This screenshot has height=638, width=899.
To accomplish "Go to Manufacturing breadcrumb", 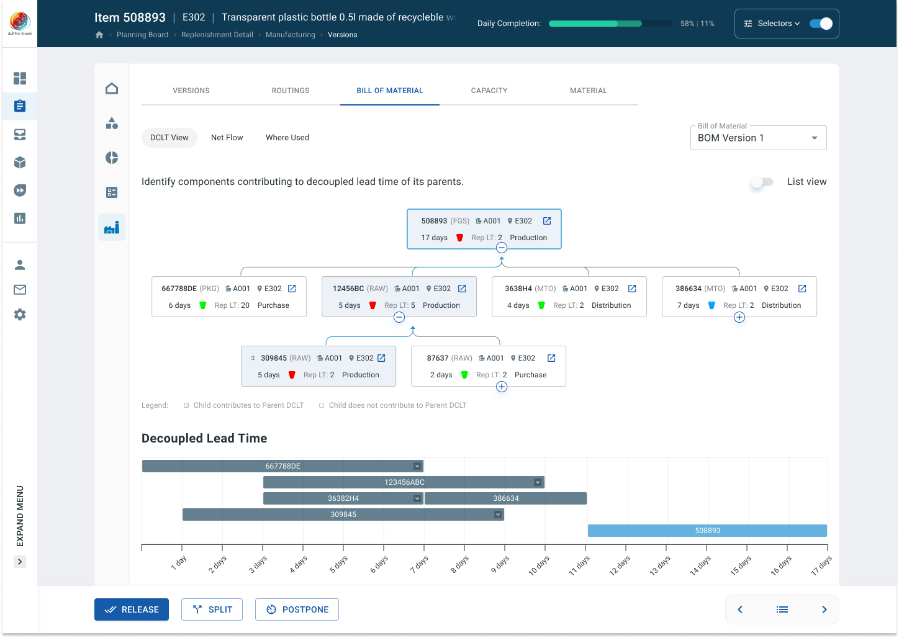I will [x=291, y=35].
